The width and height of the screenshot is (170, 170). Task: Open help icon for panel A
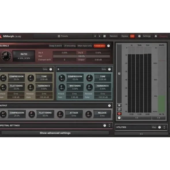[51, 69]
